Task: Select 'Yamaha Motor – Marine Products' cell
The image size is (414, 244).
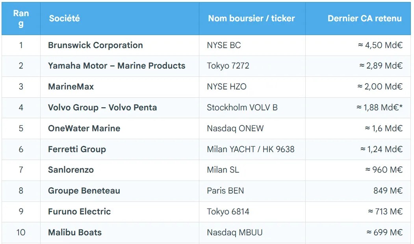Action: [x=120, y=66]
